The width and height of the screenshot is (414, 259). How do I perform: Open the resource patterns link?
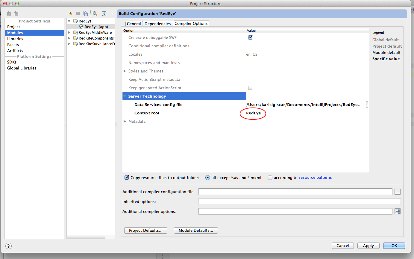[x=315, y=177]
